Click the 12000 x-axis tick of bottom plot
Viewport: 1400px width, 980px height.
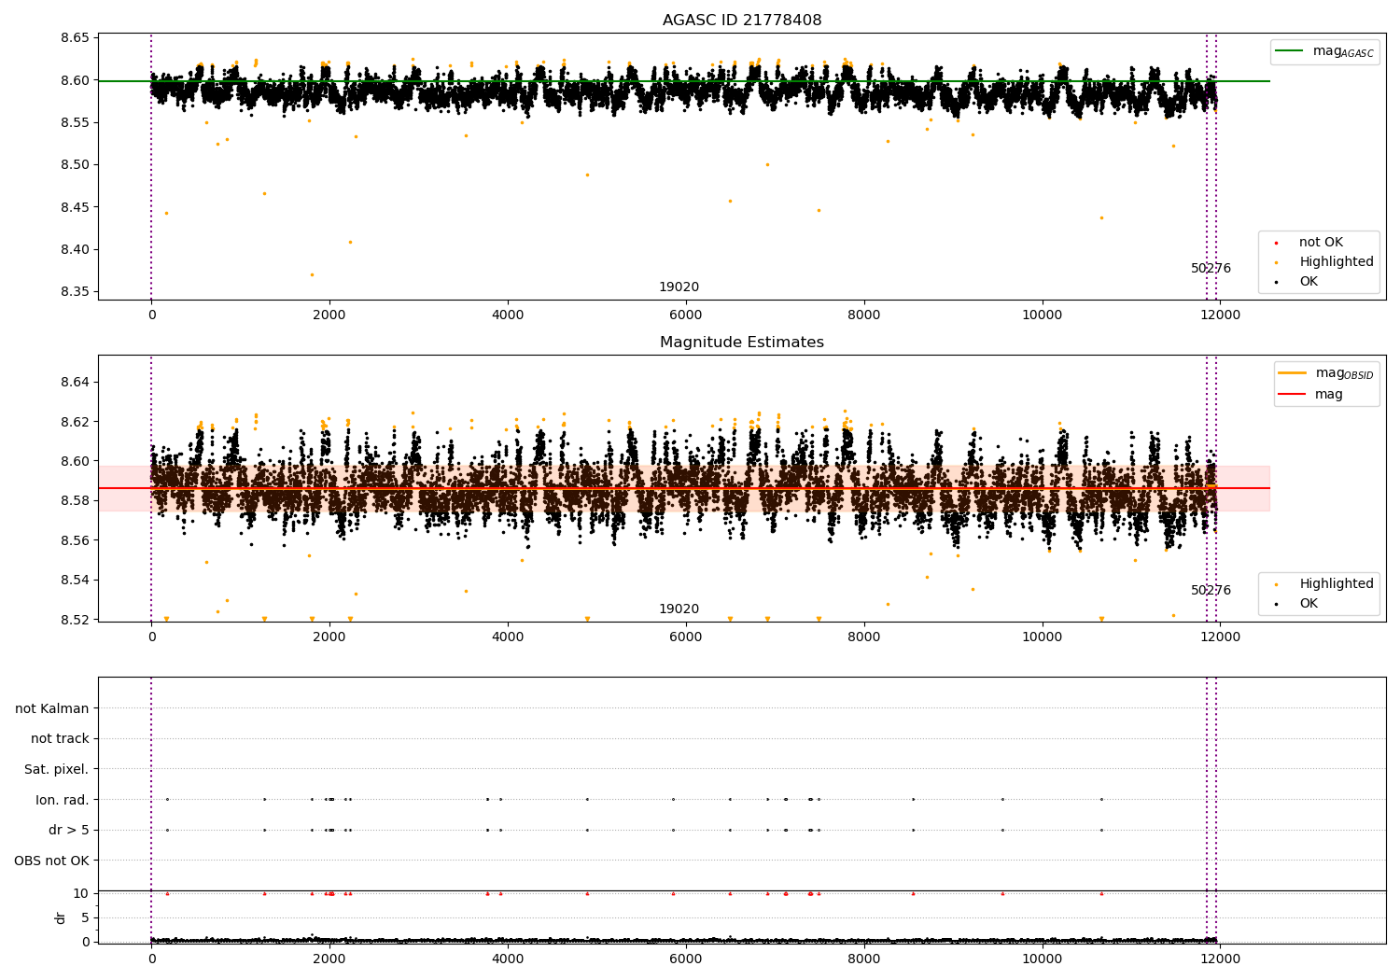tap(1220, 959)
